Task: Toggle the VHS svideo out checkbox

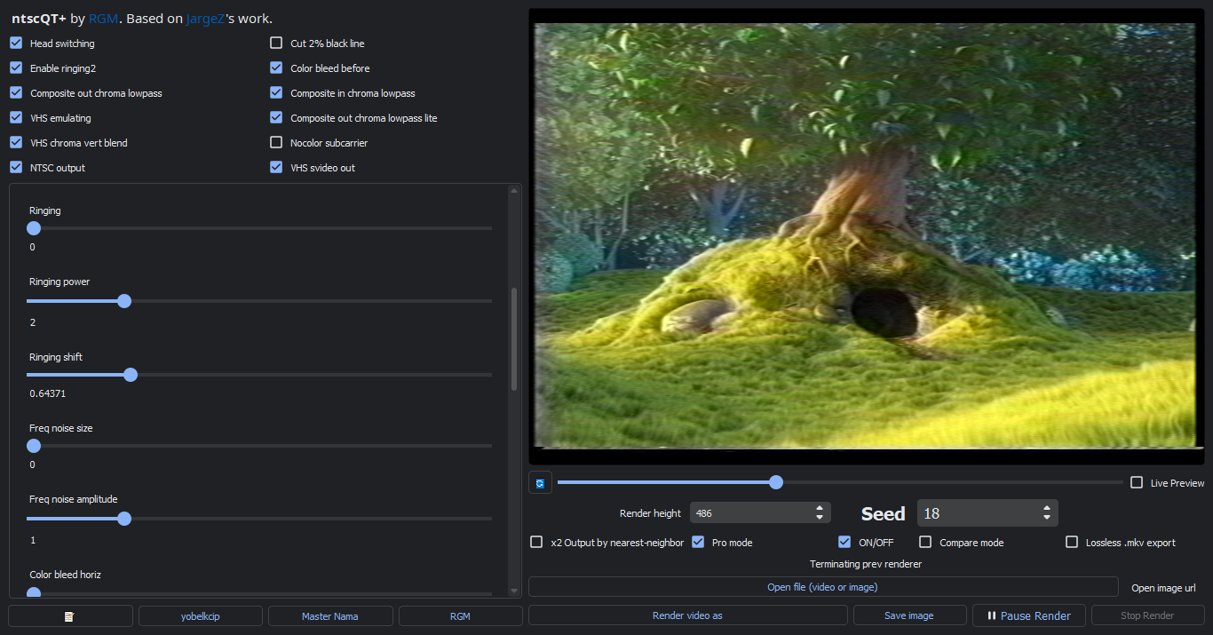Action: (276, 167)
